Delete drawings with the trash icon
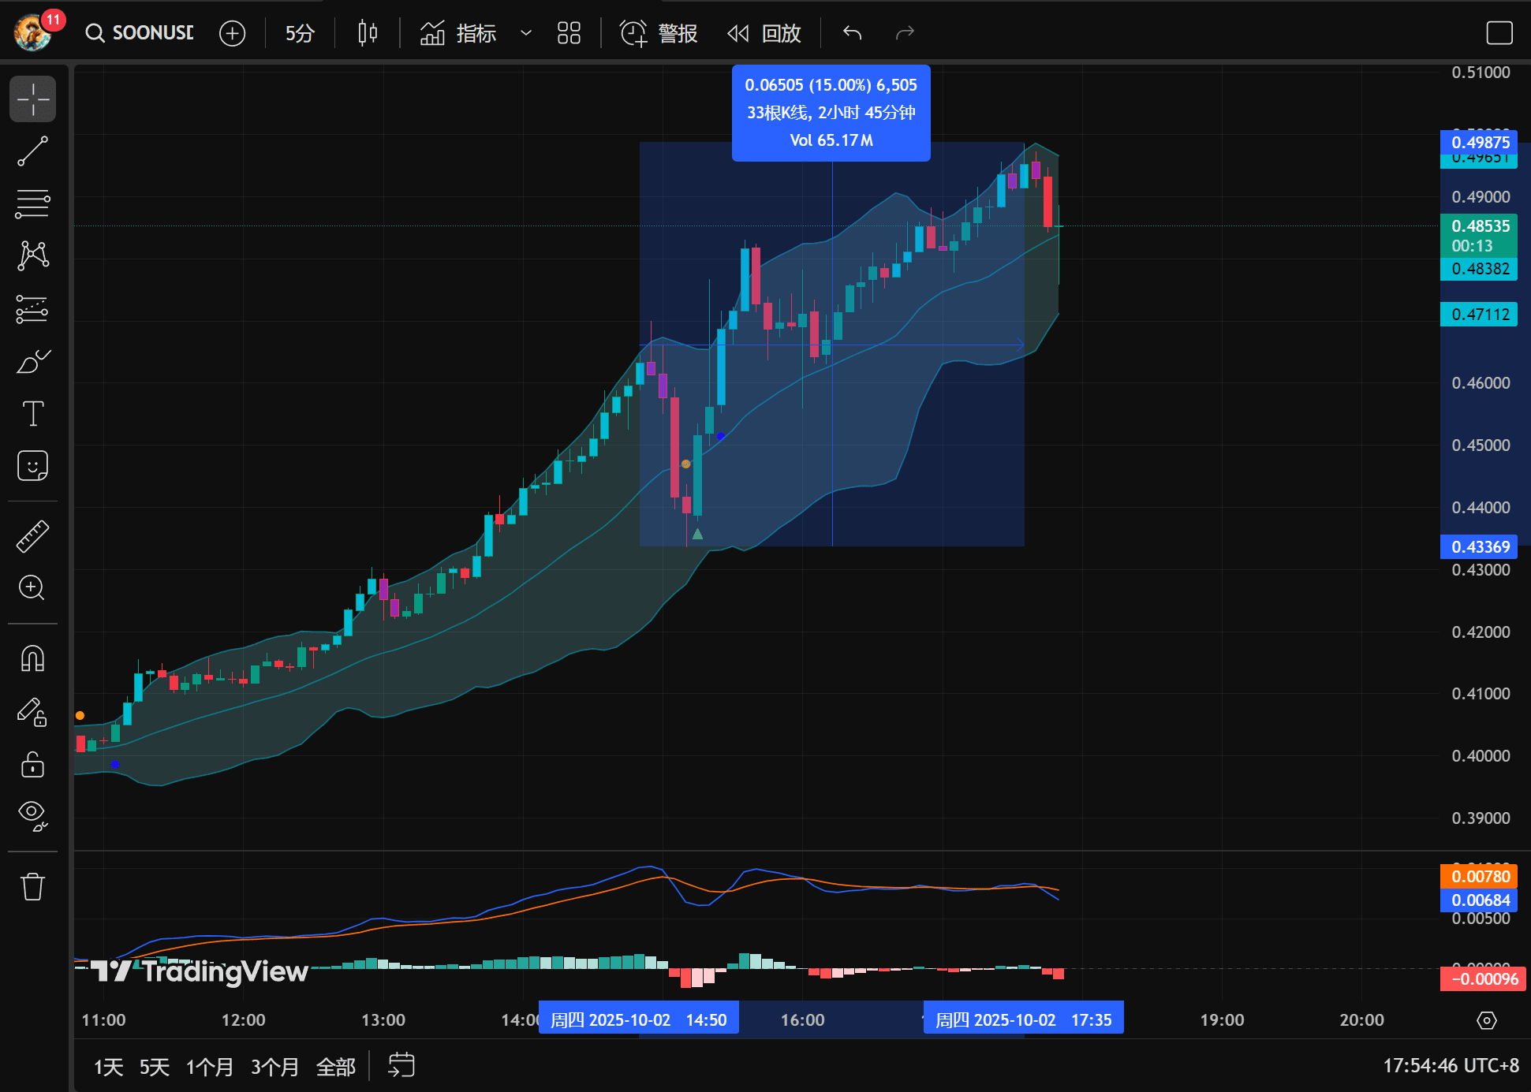 click(32, 886)
